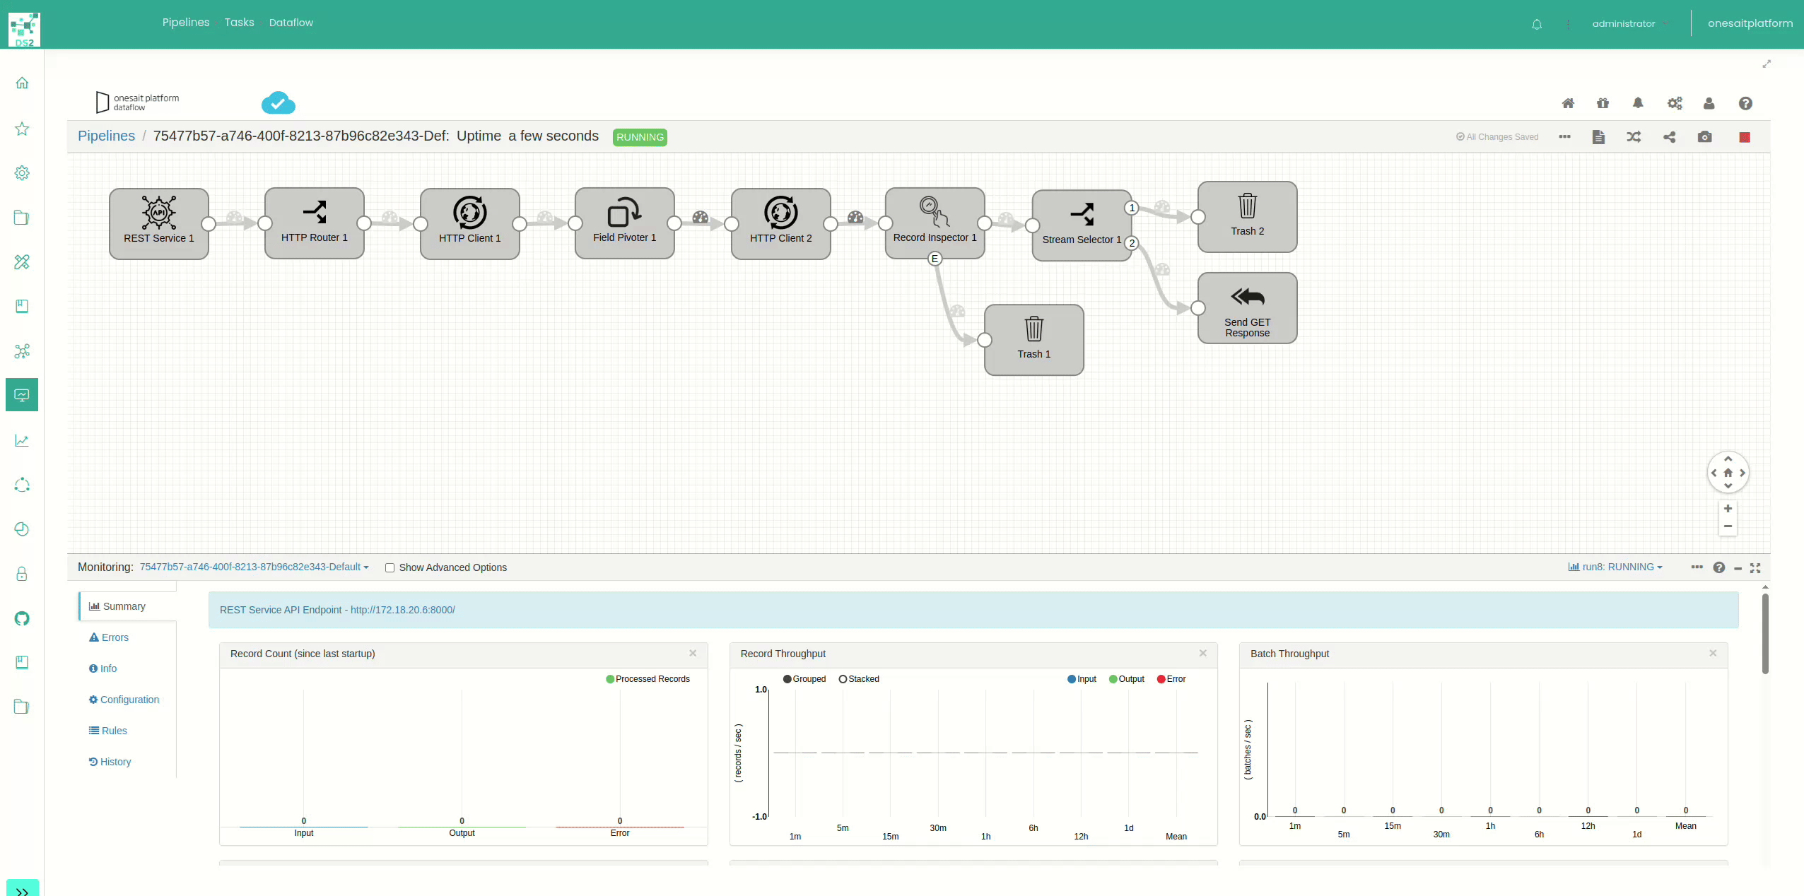Open the Configuration tab
Image resolution: width=1804 pixels, height=896 pixels.
[x=124, y=700]
